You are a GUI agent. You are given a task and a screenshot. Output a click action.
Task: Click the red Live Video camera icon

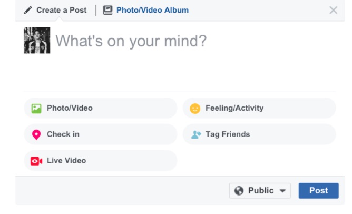click(x=36, y=161)
